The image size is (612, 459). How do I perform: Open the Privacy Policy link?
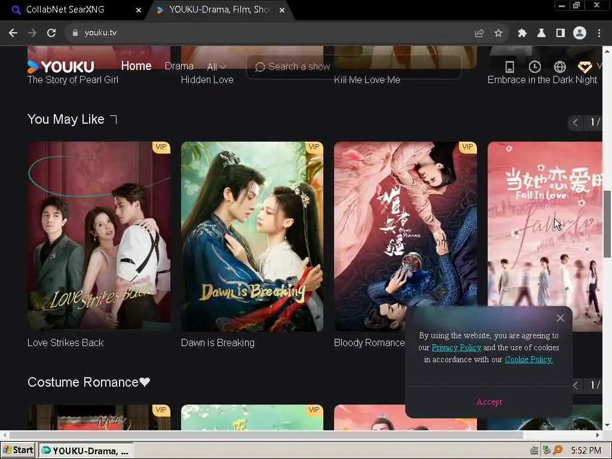[456, 347]
